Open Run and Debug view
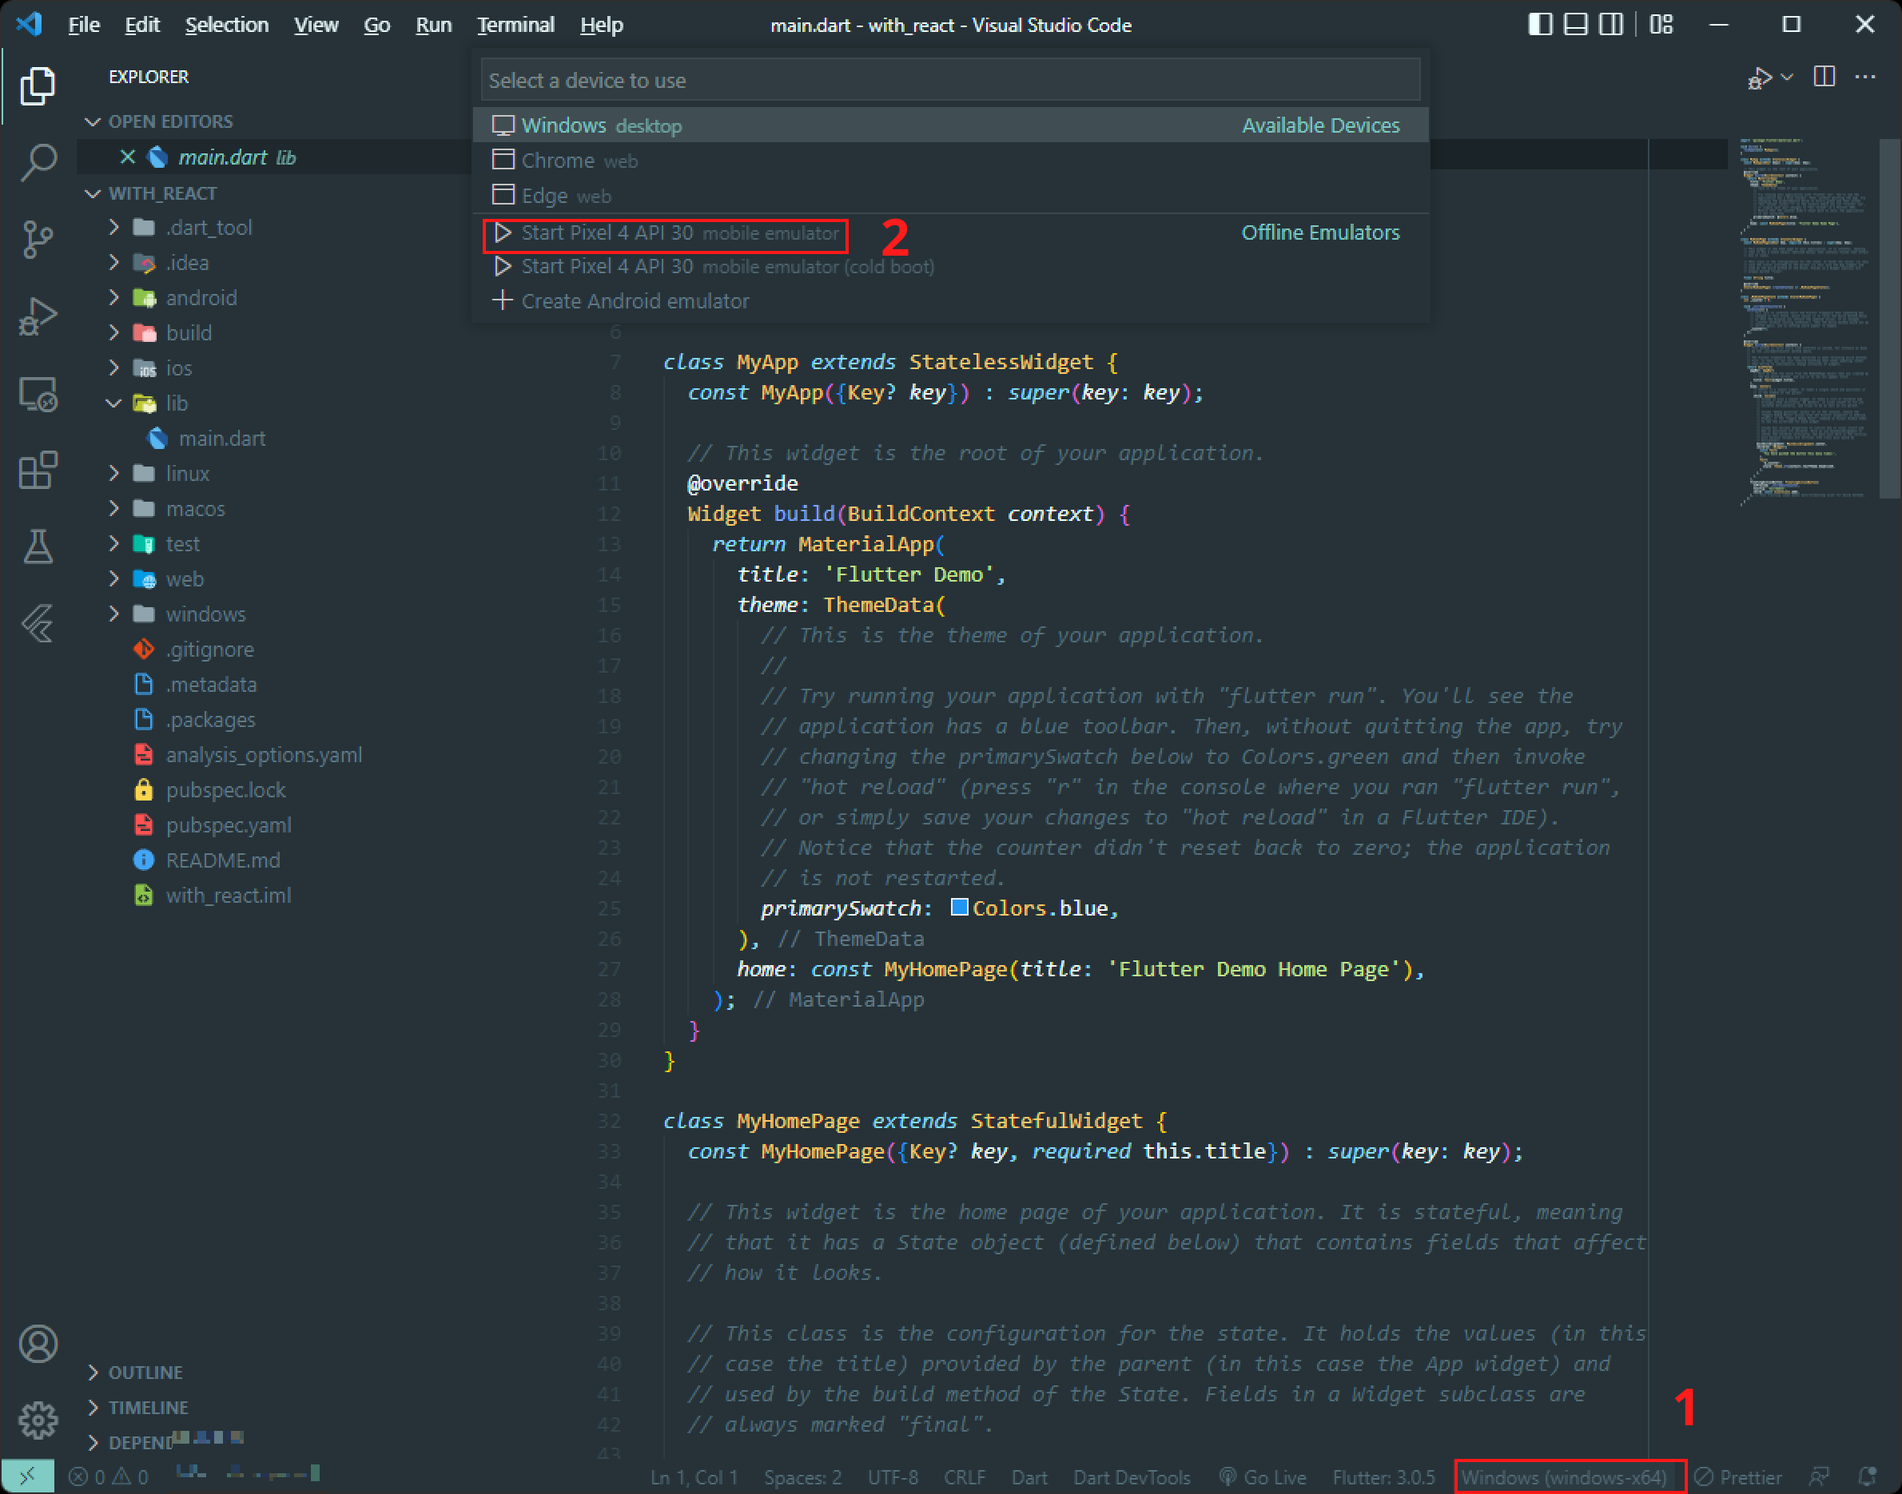The width and height of the screenshot is (1902, 1494). click(x=38, y=316)
